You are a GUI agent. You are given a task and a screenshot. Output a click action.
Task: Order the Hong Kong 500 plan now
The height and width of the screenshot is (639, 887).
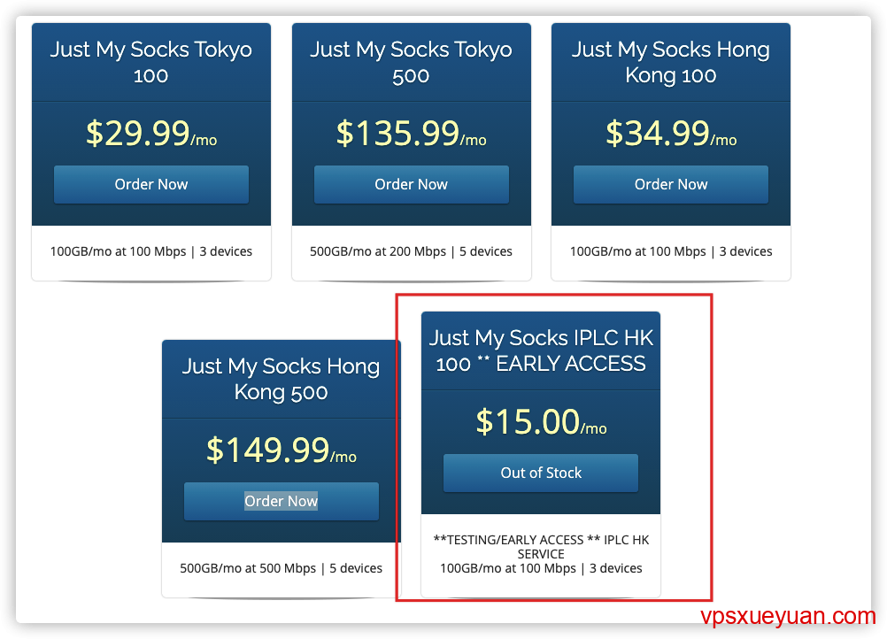[x=282, y=501]
